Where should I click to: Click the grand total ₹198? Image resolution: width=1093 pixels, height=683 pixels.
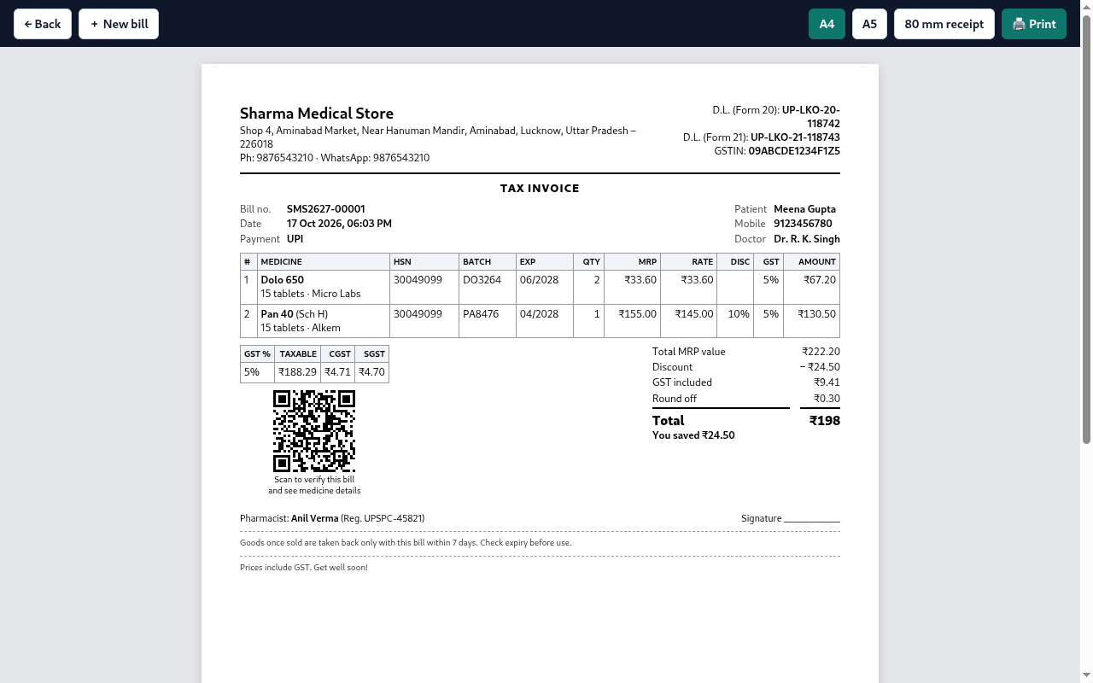point(825,421)
